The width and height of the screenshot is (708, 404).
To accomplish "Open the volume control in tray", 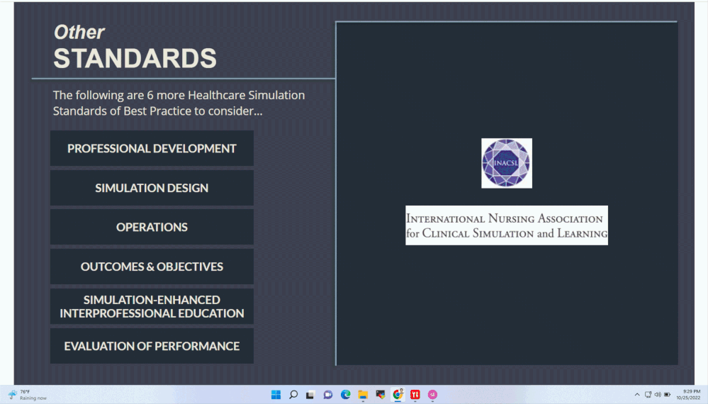I will tap(658, 395).
